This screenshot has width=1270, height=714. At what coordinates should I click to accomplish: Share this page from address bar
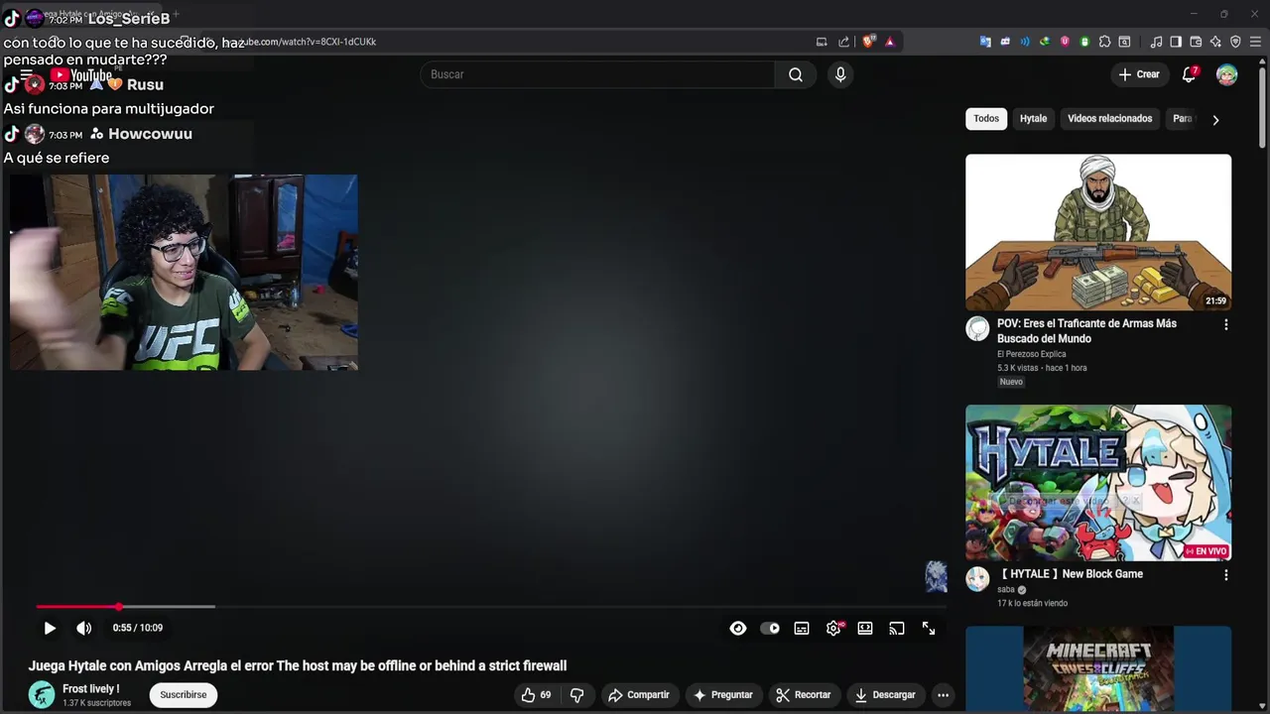pyautogui.click(x=843, y=42)
